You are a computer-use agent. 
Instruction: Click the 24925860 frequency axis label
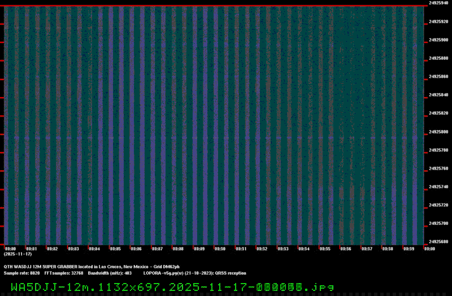click(x=439, y=77)
